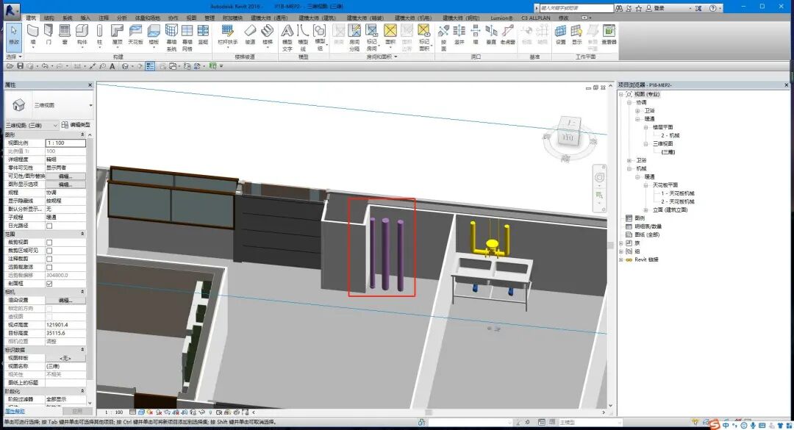Select 2 - 天花板机械 in project browser
794x430 pixels.
678,201
